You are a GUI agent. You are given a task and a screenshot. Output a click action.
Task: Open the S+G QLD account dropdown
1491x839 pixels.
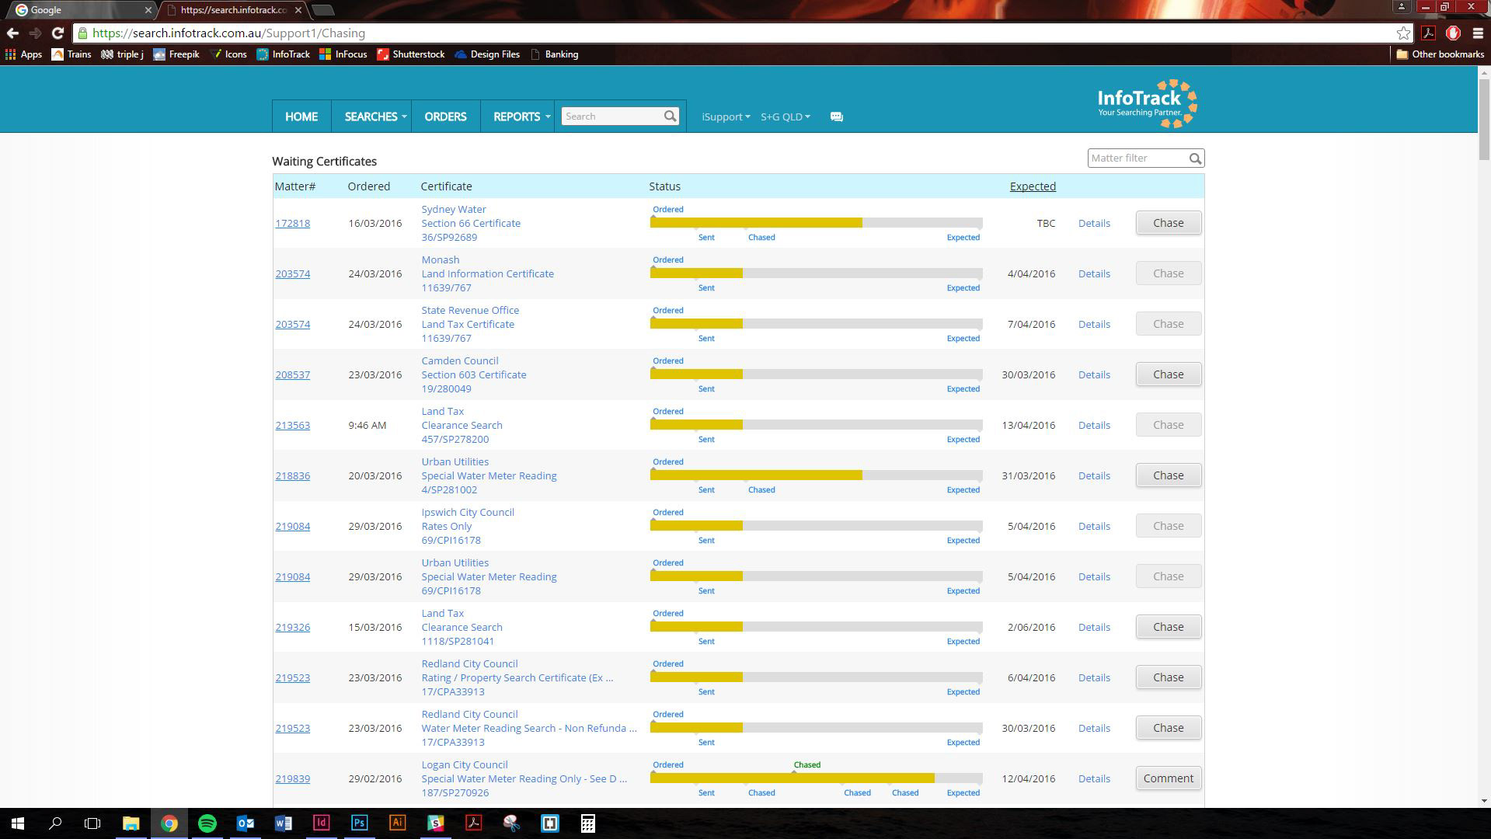point(785,117)
